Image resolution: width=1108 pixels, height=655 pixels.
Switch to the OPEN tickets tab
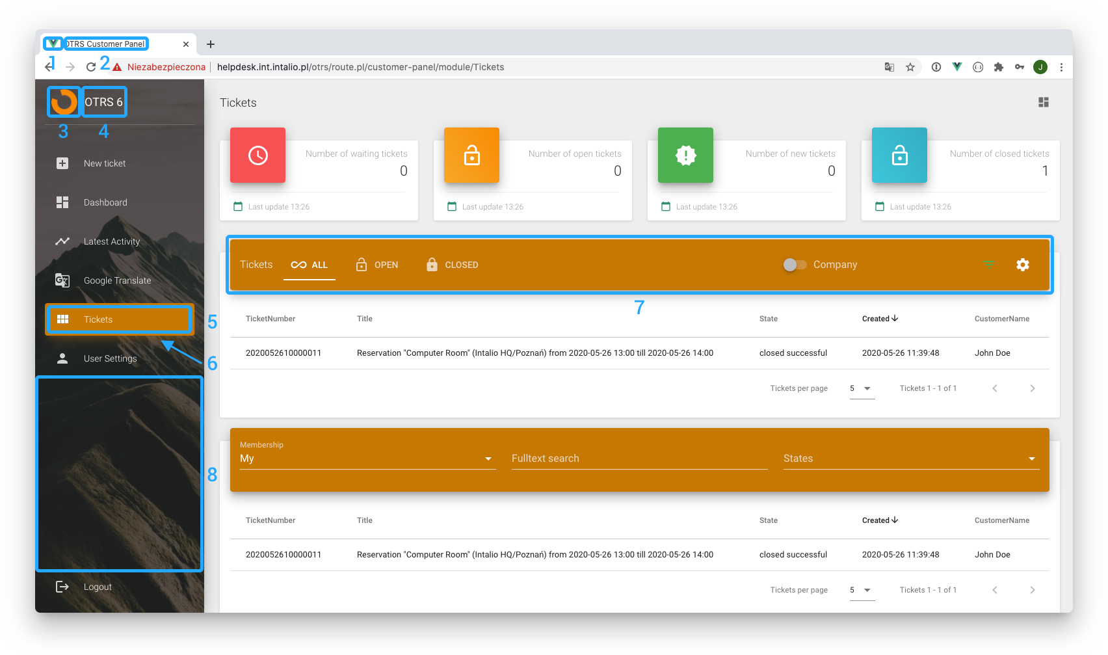coord(377,265)
